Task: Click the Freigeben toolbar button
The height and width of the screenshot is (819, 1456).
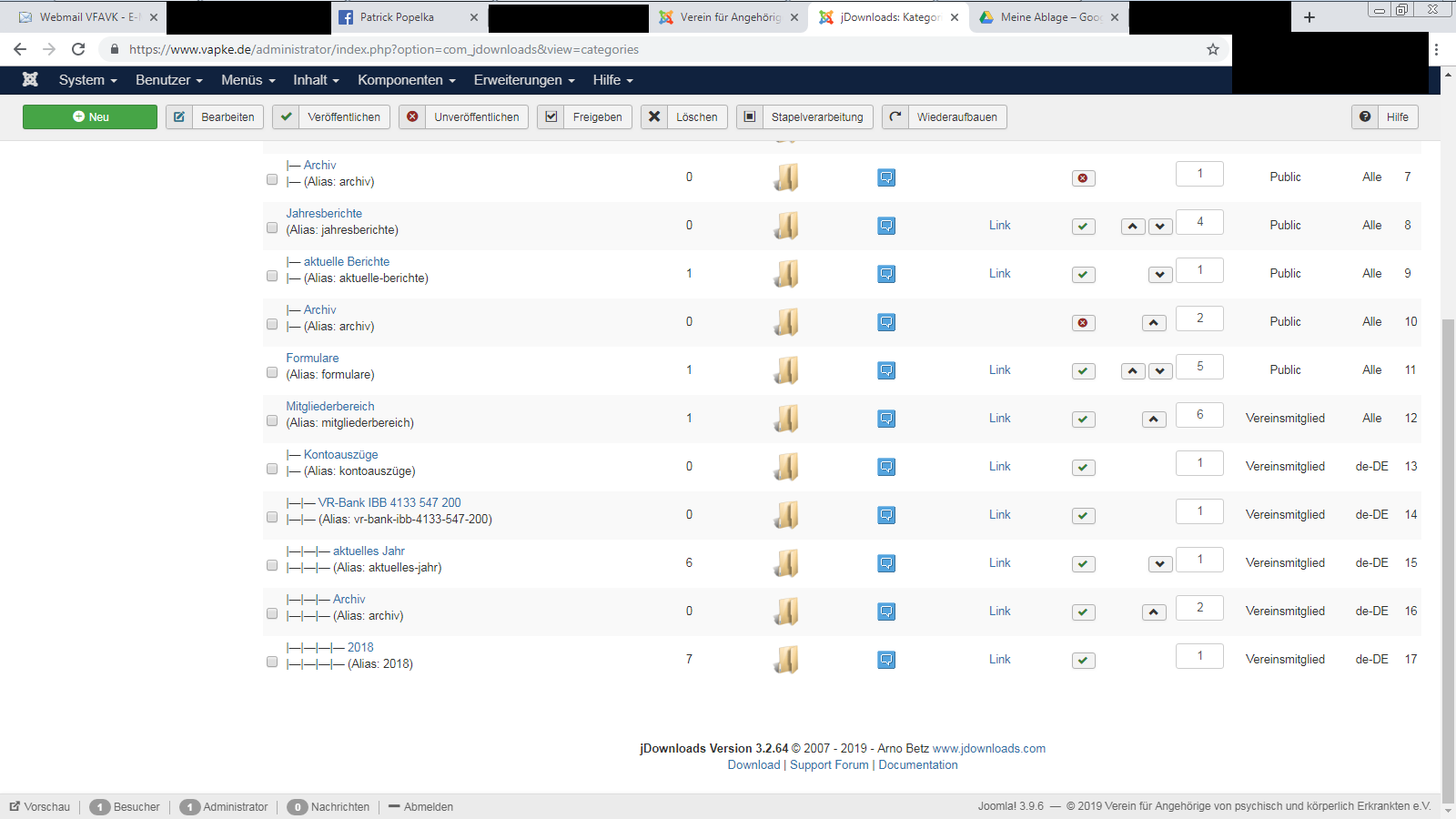Action: (x=584, y=116)
